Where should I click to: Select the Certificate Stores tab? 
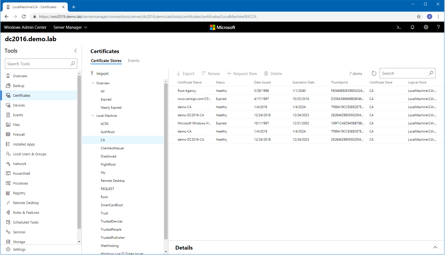106,61
